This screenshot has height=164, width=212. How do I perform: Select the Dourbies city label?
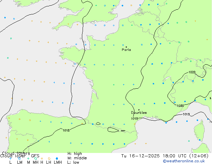(139, 112)
